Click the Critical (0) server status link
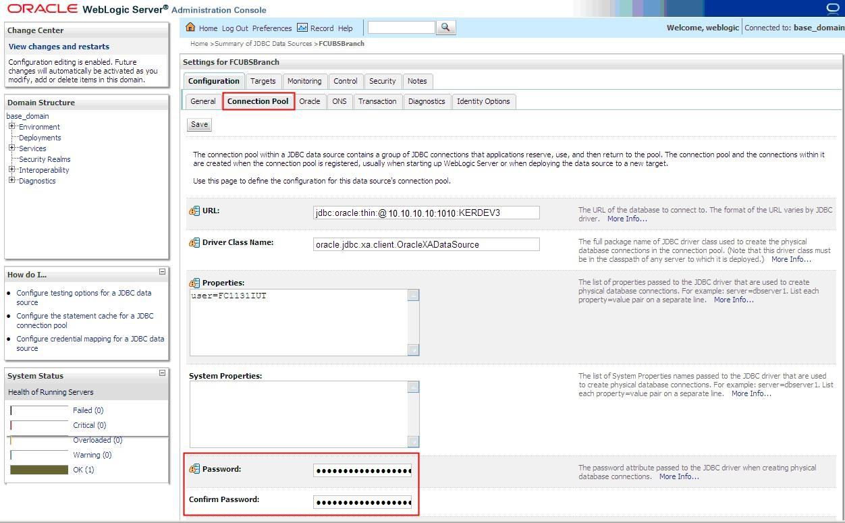The image size is (845, 523). (x=90, y=425)
